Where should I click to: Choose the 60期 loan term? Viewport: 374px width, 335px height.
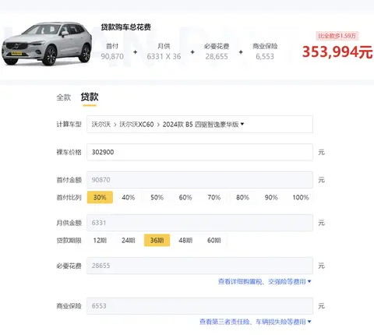(214, 240)
